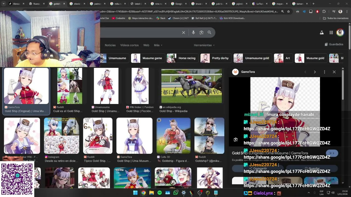Open the Cults 3D Goldship figure result
The height and width of the screenshot is (197, 351).
pos(173,136)
